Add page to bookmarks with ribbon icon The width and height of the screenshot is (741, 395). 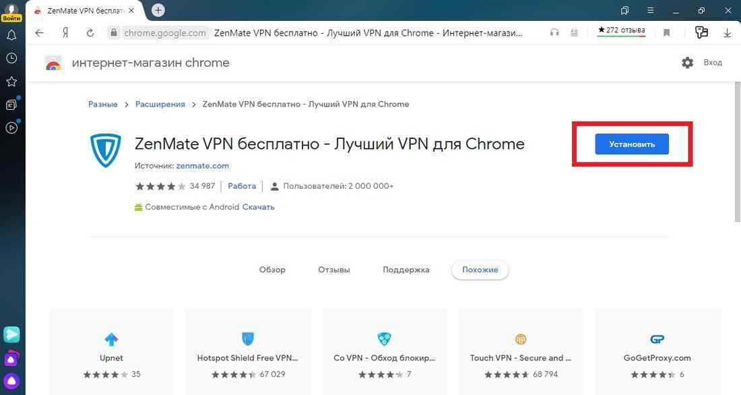click(x=666, y=32)
